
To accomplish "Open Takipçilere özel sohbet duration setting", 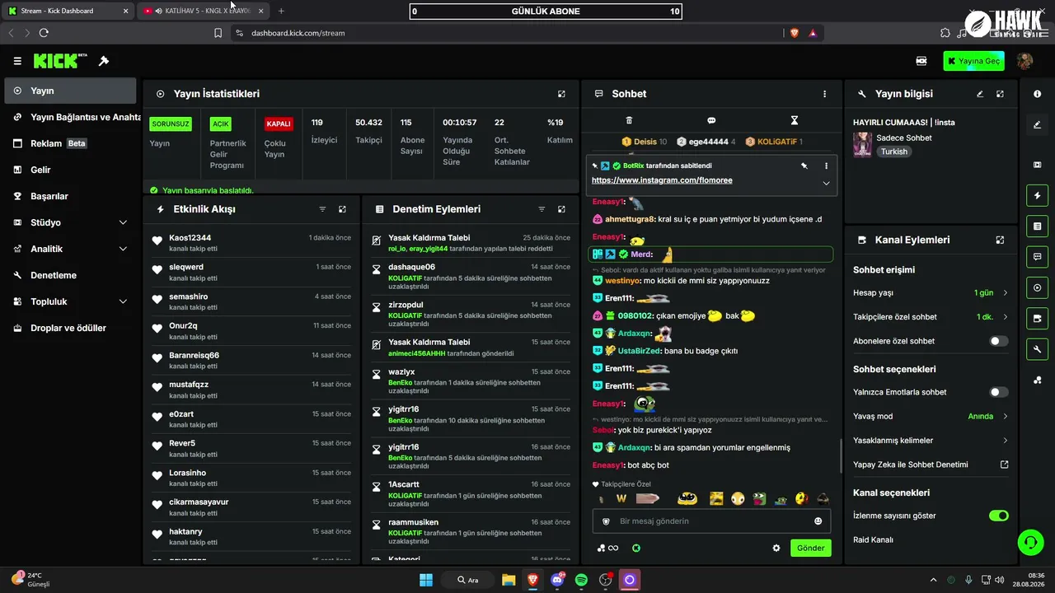I will point(931,317).
